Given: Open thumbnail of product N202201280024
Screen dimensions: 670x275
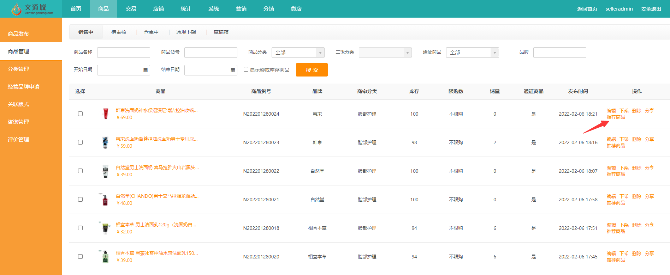Looking at the screenshot, I should [x=105, y=114].
